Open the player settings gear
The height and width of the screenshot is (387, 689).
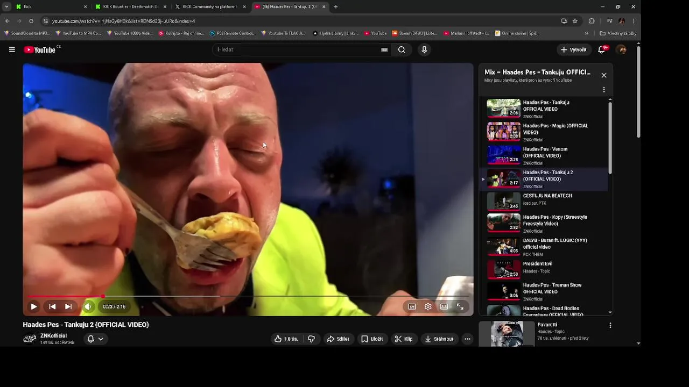tap(428, 306)
